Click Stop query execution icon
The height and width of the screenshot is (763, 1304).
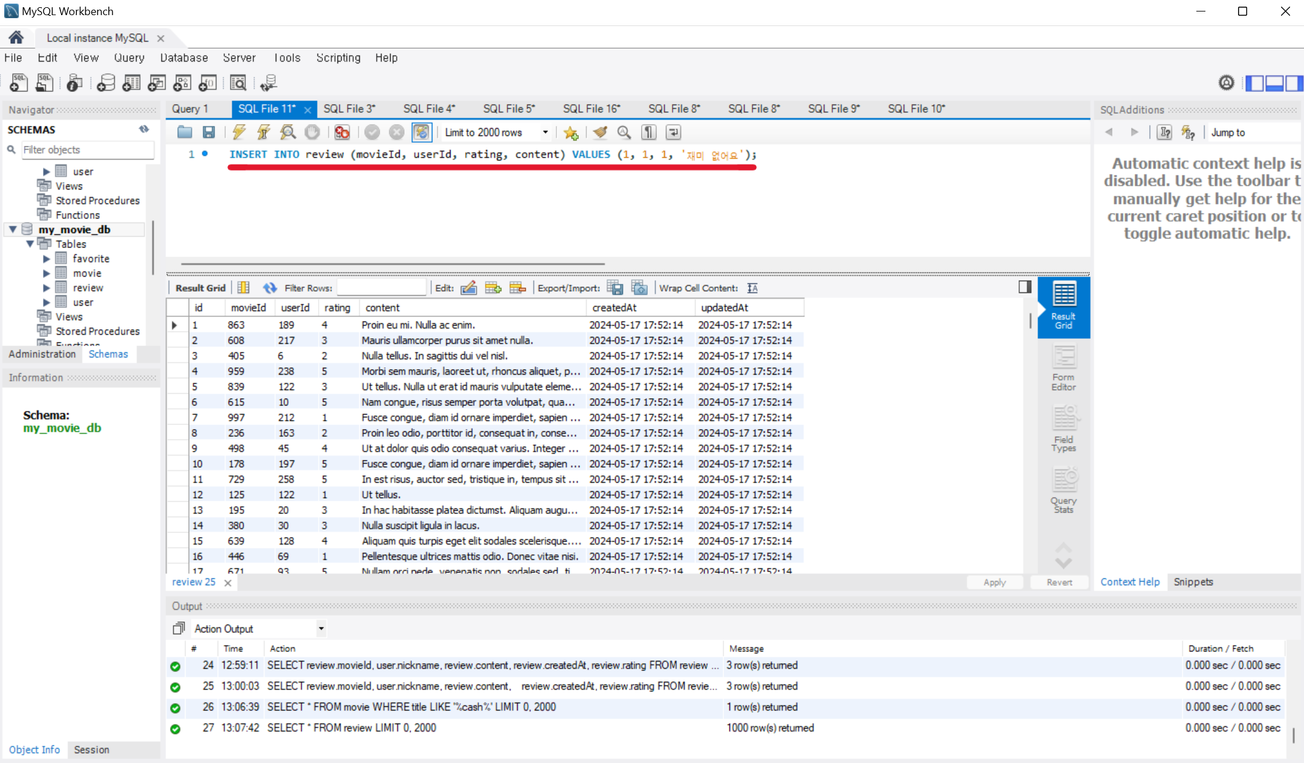point(312,132)
